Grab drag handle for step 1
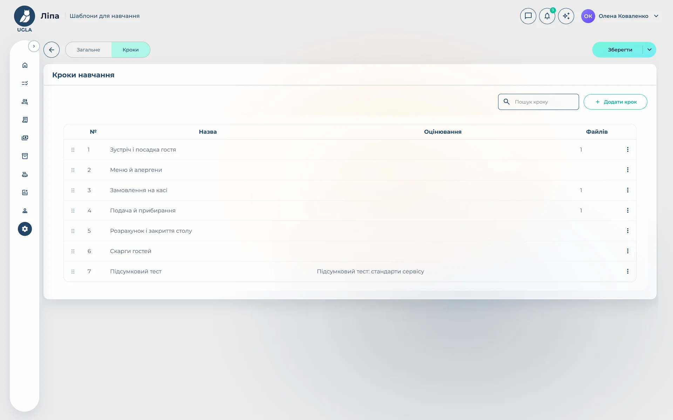The image size is (673, 420). point(73,150)
